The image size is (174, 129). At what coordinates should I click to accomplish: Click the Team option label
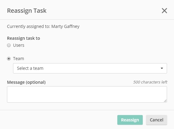18,59
